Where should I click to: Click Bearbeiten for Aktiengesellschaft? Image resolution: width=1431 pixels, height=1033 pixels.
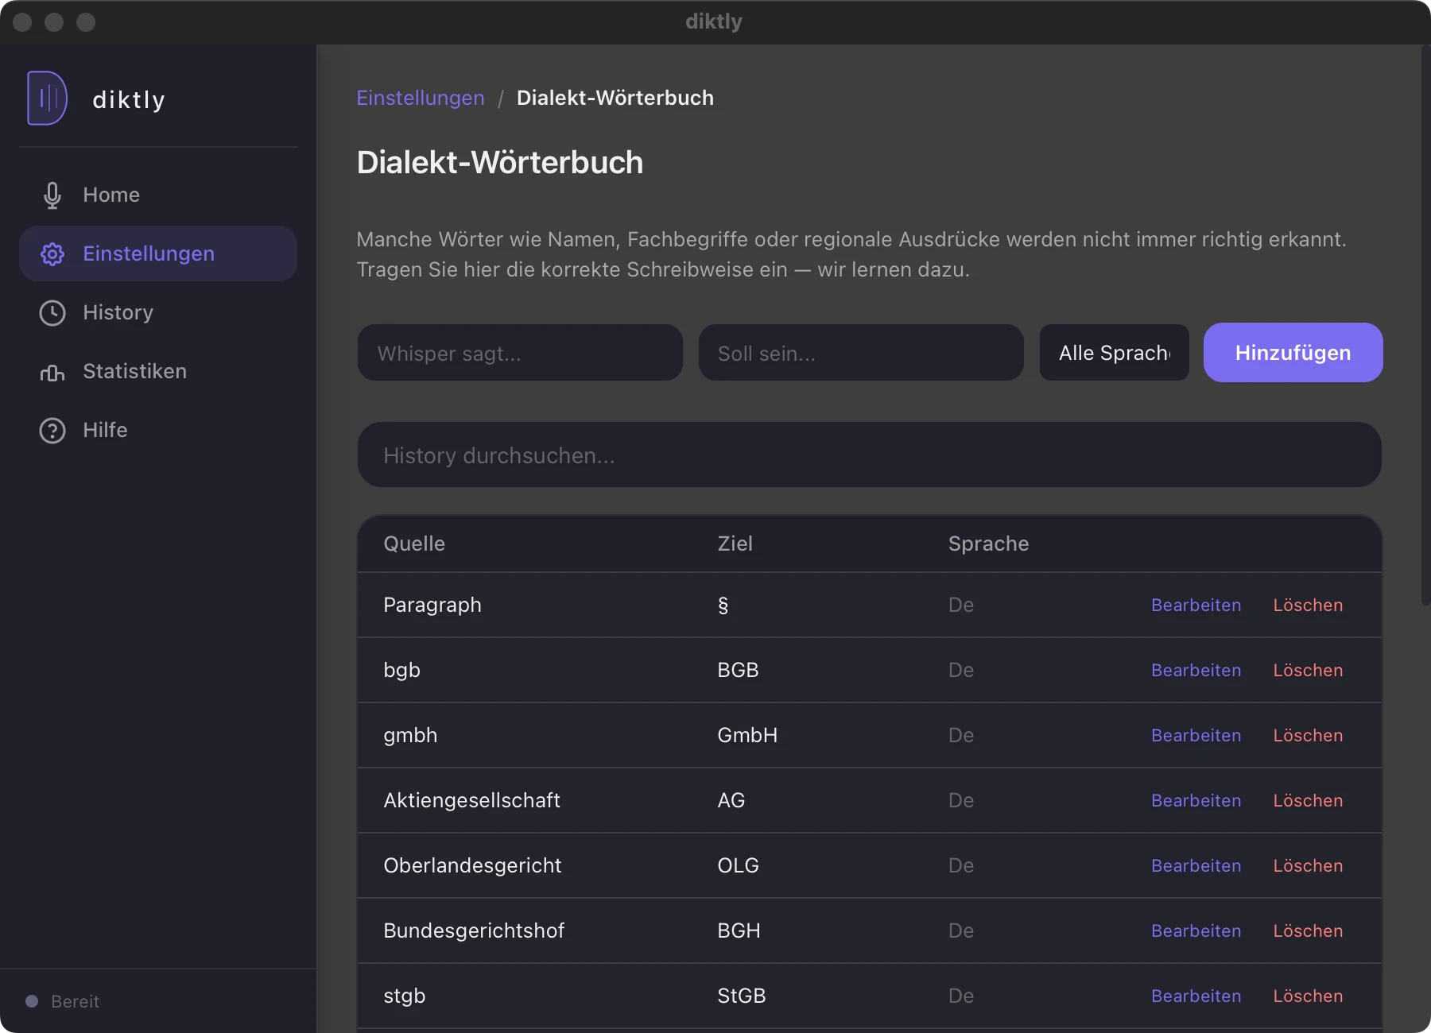pyautogui.click(x=1196, y=800)
